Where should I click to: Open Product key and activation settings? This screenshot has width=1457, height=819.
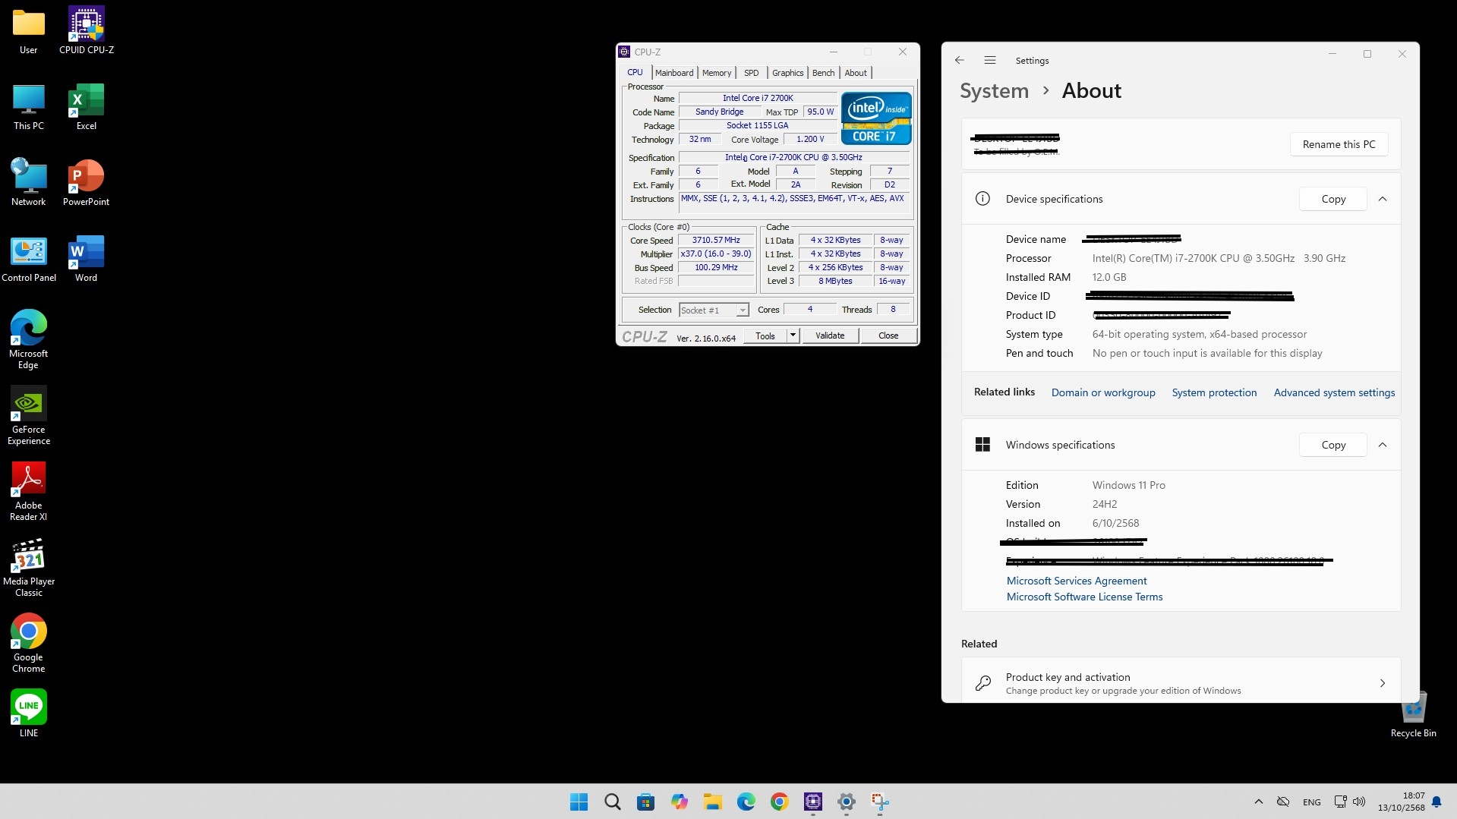[1180, 683]
